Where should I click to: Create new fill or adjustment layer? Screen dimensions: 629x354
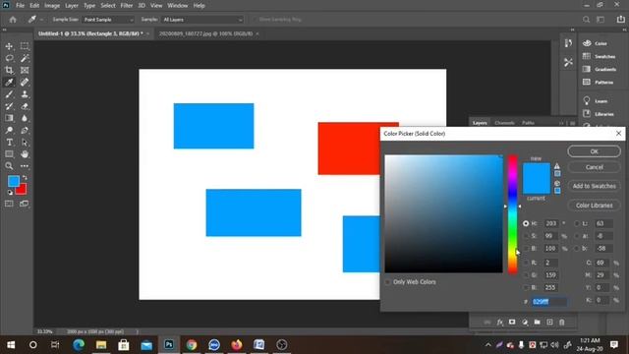click(x=525, y=322)
